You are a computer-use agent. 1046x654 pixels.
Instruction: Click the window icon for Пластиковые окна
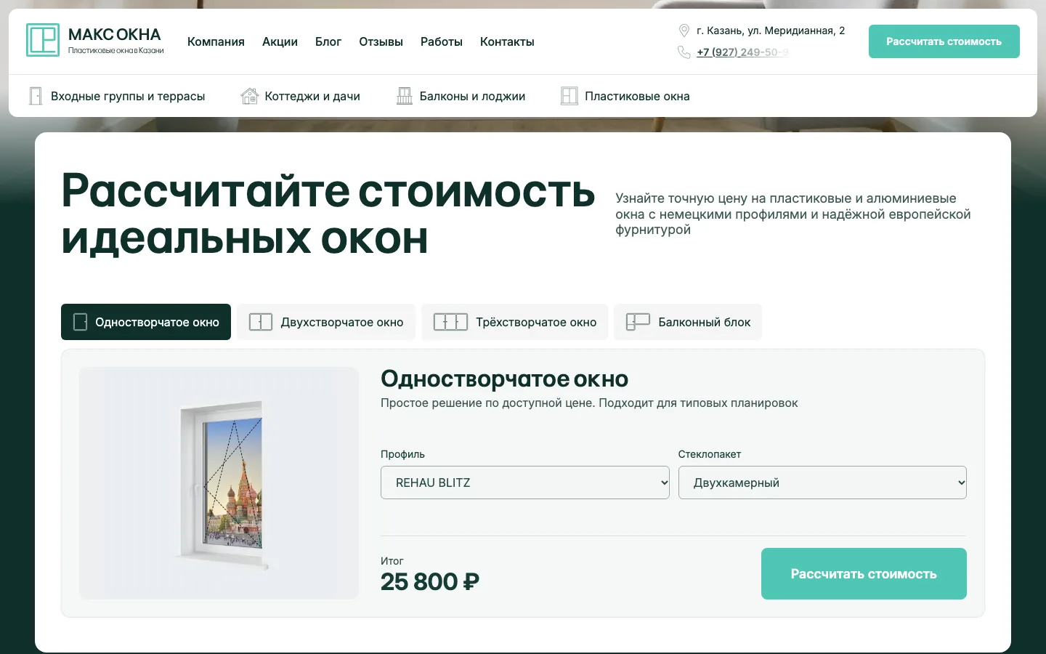(569, 96)
